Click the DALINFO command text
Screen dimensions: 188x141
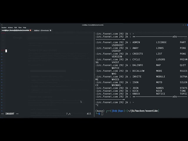click(138, 65)
